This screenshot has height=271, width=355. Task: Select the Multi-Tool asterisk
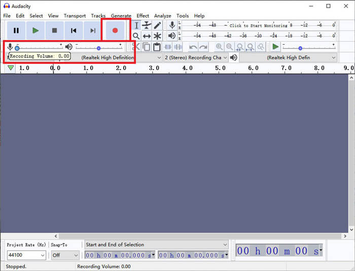click(x=157, y=36)
